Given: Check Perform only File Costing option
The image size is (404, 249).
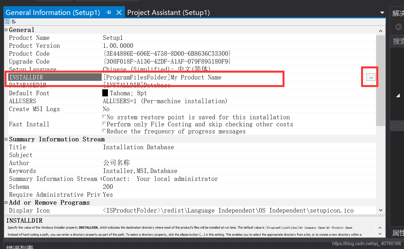Looking at the screenshot, I should pos(104,124).
